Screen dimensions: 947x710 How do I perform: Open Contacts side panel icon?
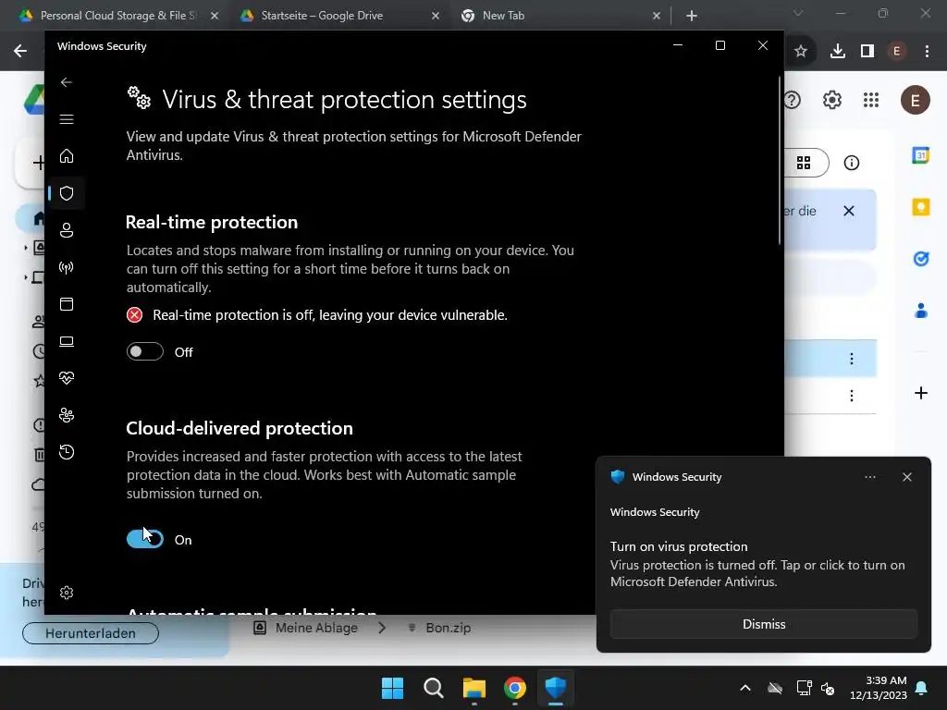tap(920, 311)
